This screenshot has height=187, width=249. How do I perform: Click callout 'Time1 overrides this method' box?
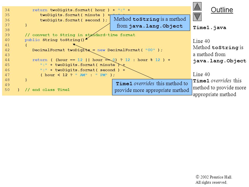[x=152, y=87]
